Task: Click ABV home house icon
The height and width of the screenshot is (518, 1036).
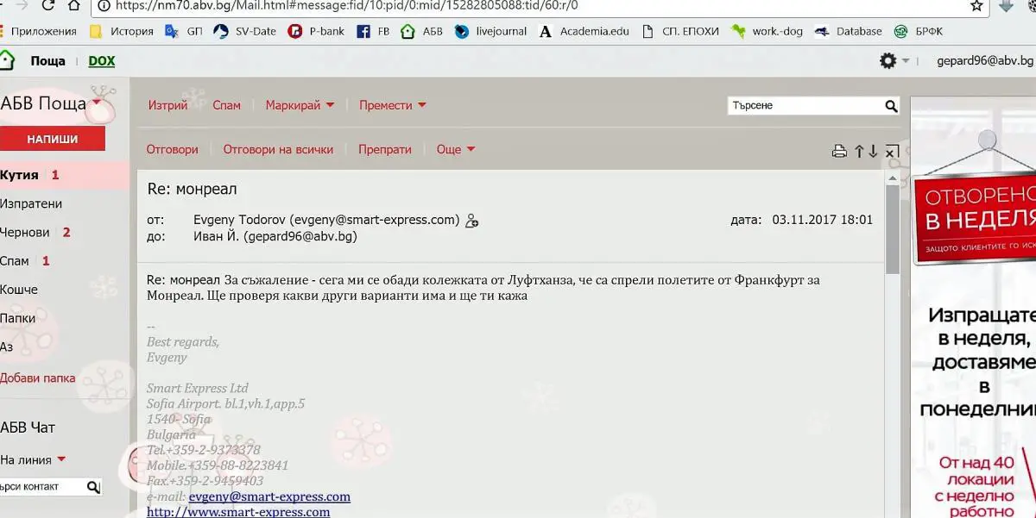Action: point(7,61)
